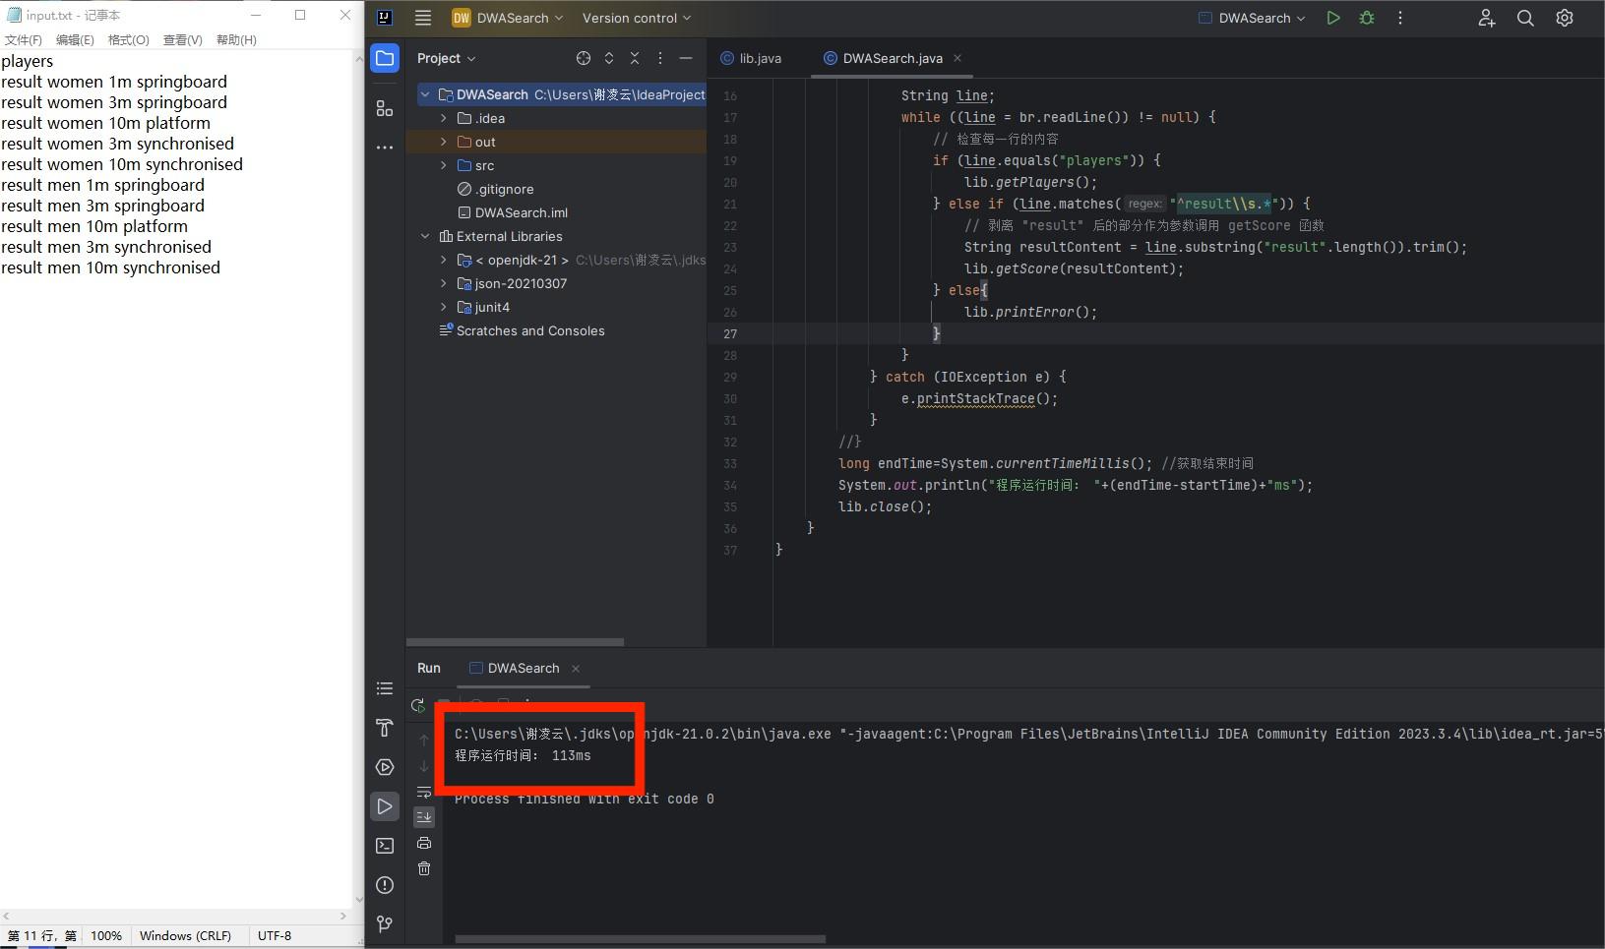Open the Git version control tool window icon
1605x949 pixels.
(x=385, y=924)
